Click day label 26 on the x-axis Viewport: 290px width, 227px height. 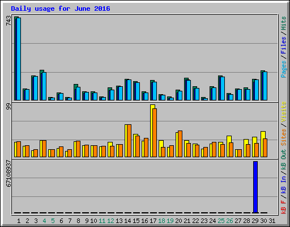point(229,221)
